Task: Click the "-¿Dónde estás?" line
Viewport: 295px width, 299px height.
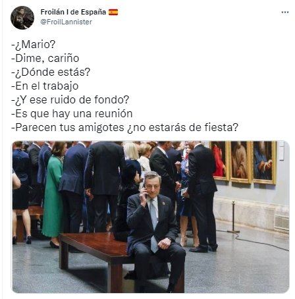Action: coord(51,72)
